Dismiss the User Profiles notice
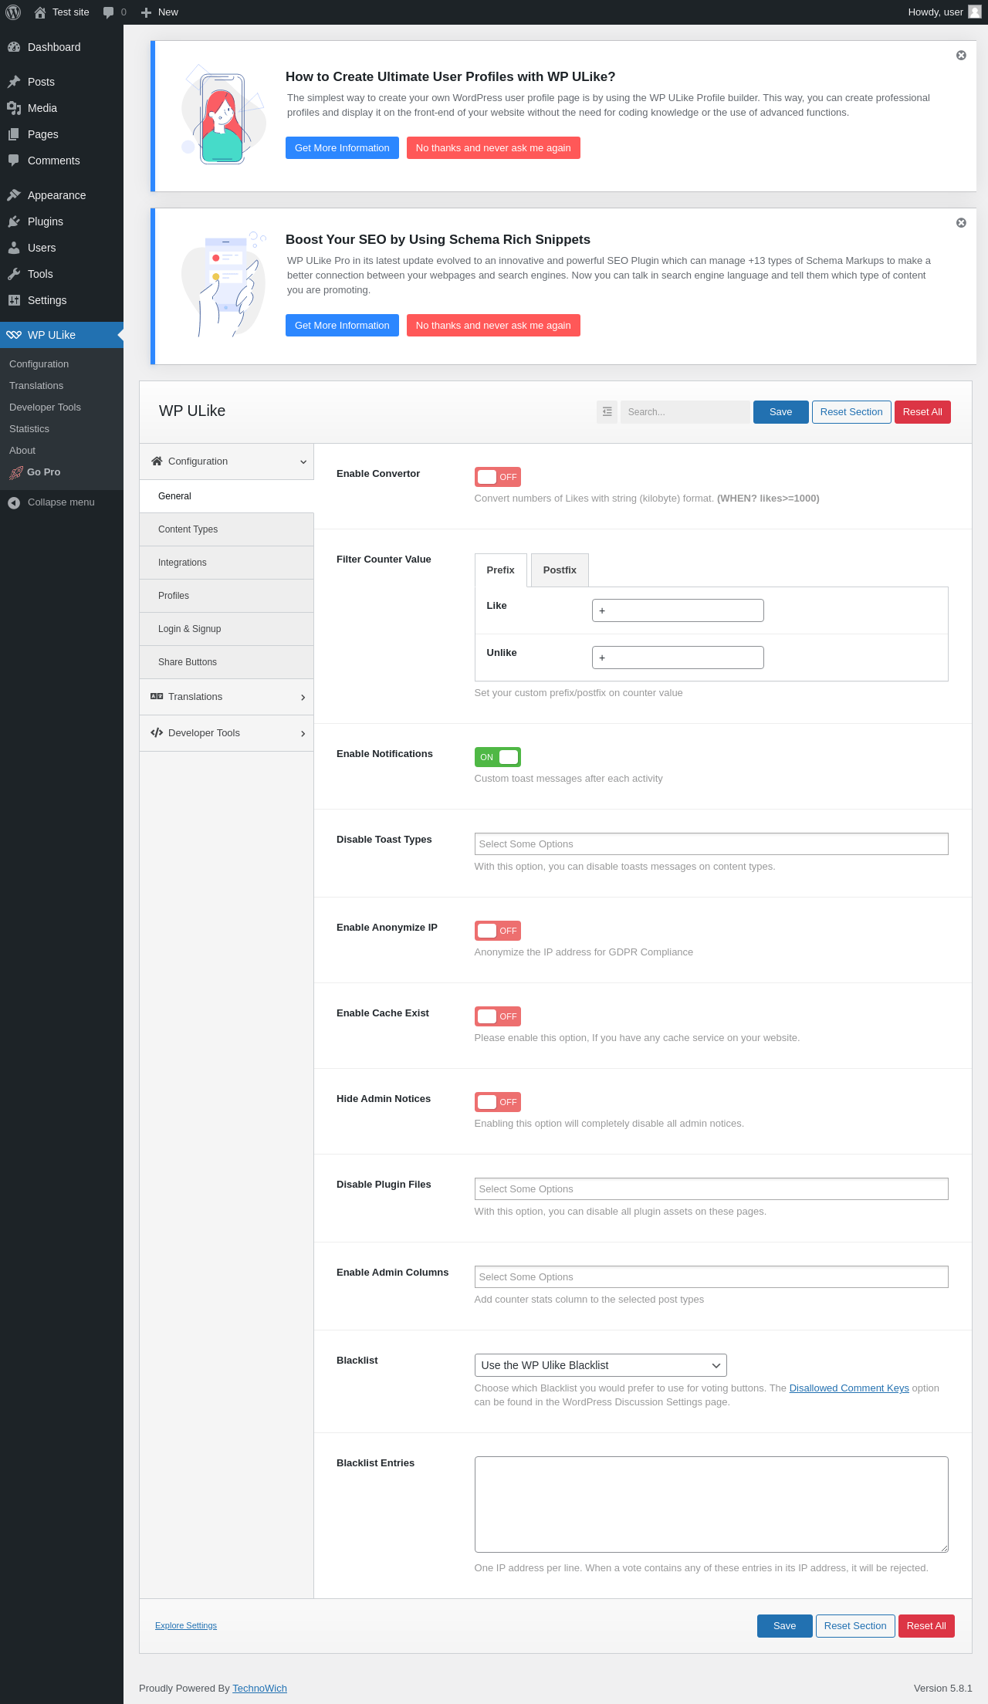This screenshot has height=1704, width=988. pyautogui.click(x=961, y=56)
